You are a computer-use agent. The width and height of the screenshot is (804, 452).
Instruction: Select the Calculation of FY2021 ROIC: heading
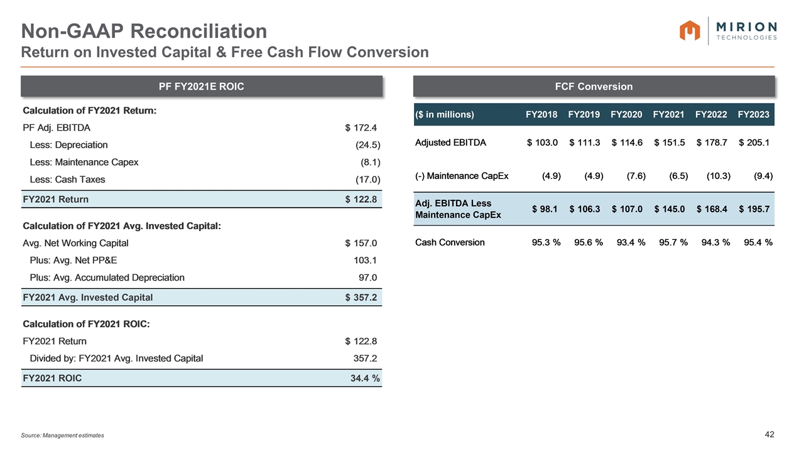(86, 324)
